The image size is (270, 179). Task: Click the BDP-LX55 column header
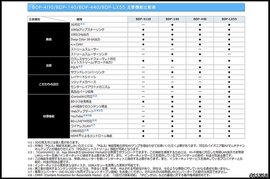click(x=229, y=19)
